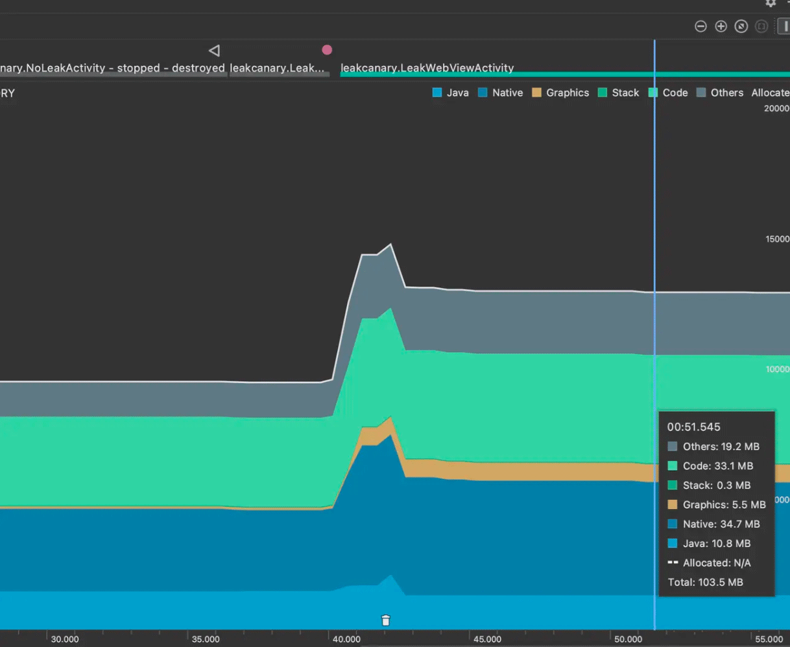
Task: Click the Others legend label
Action: [727, 93]
